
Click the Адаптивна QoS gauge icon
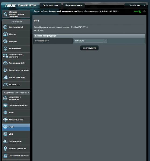coord(5,63)
